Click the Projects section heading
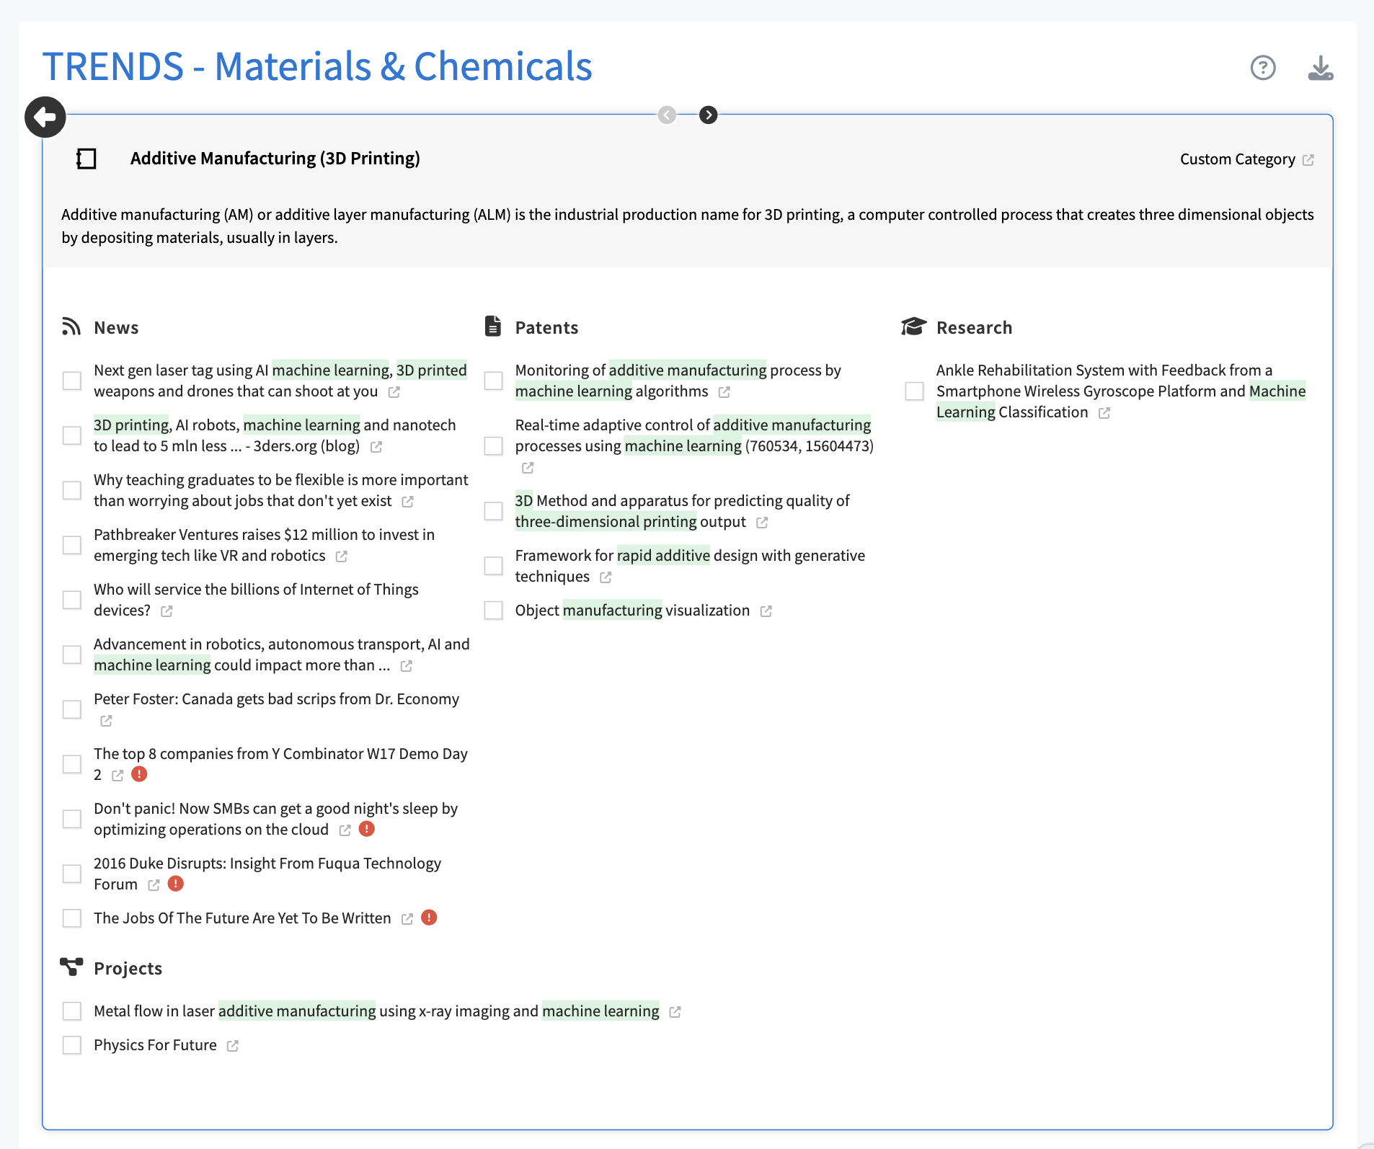Image resolution: width=1374 pixels, height=1149 pixels. (x=128, y=969)
